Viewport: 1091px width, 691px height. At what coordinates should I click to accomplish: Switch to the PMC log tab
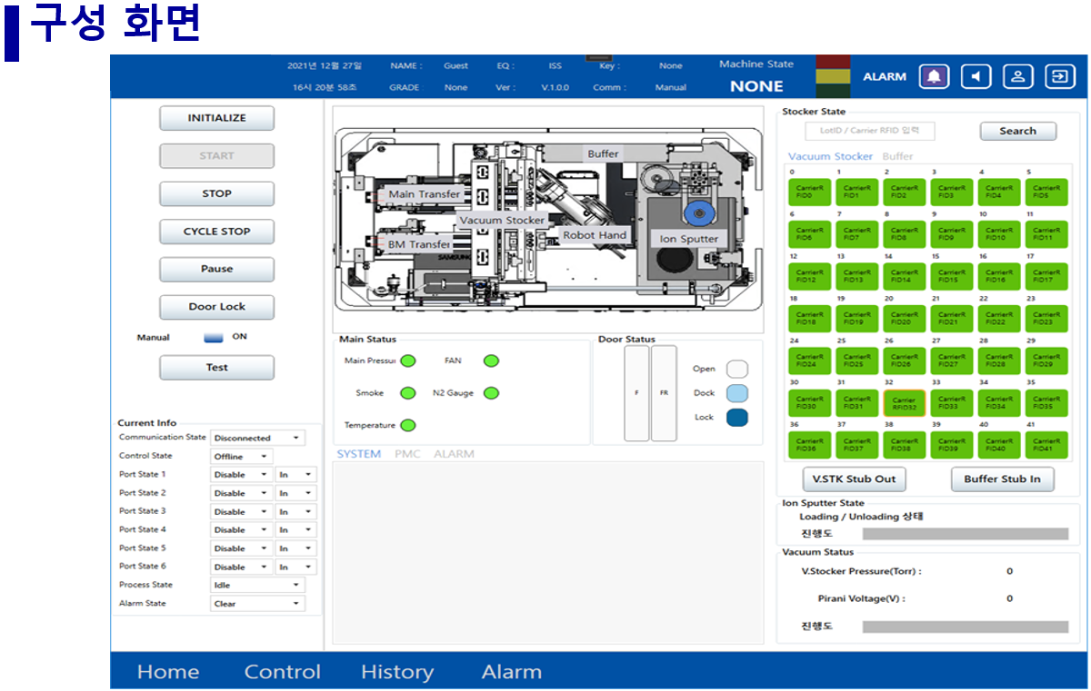pyautogui.click(x=407, y=454)
